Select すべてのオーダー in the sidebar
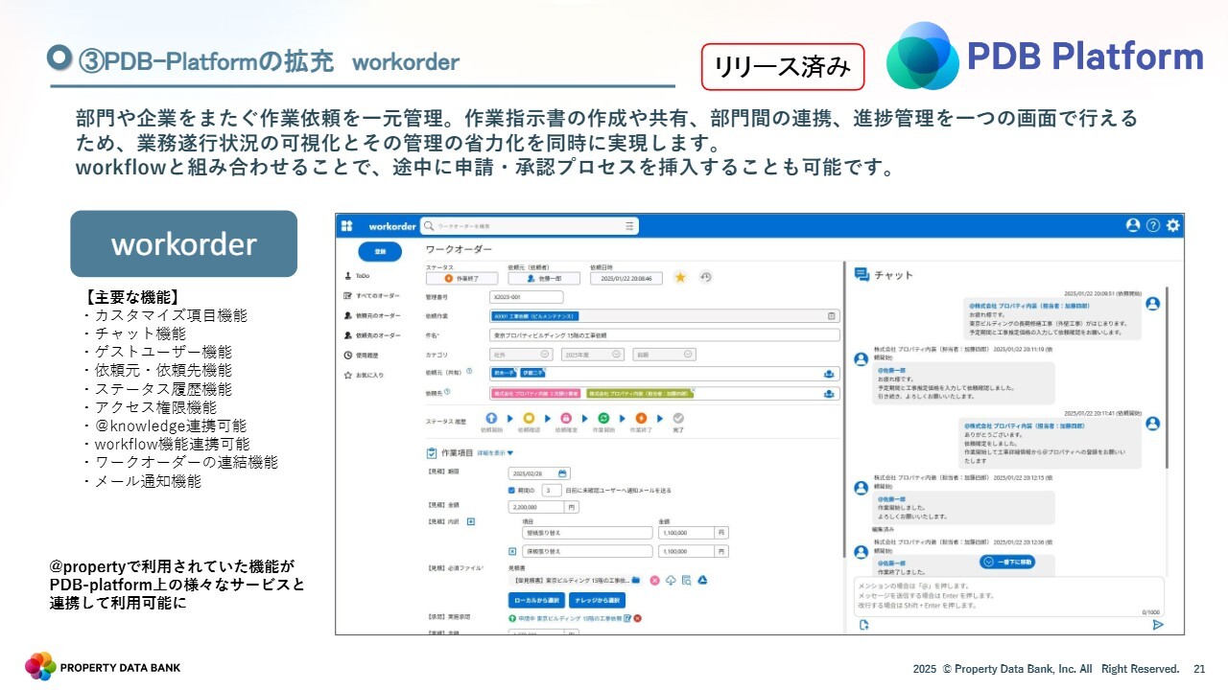Screen dimensions: 1228x690 (377, 295)
